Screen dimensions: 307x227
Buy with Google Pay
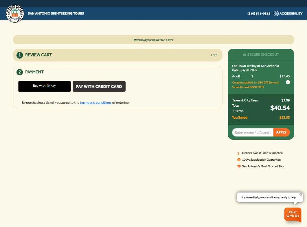pyautogui.click(x=45, y=86)
